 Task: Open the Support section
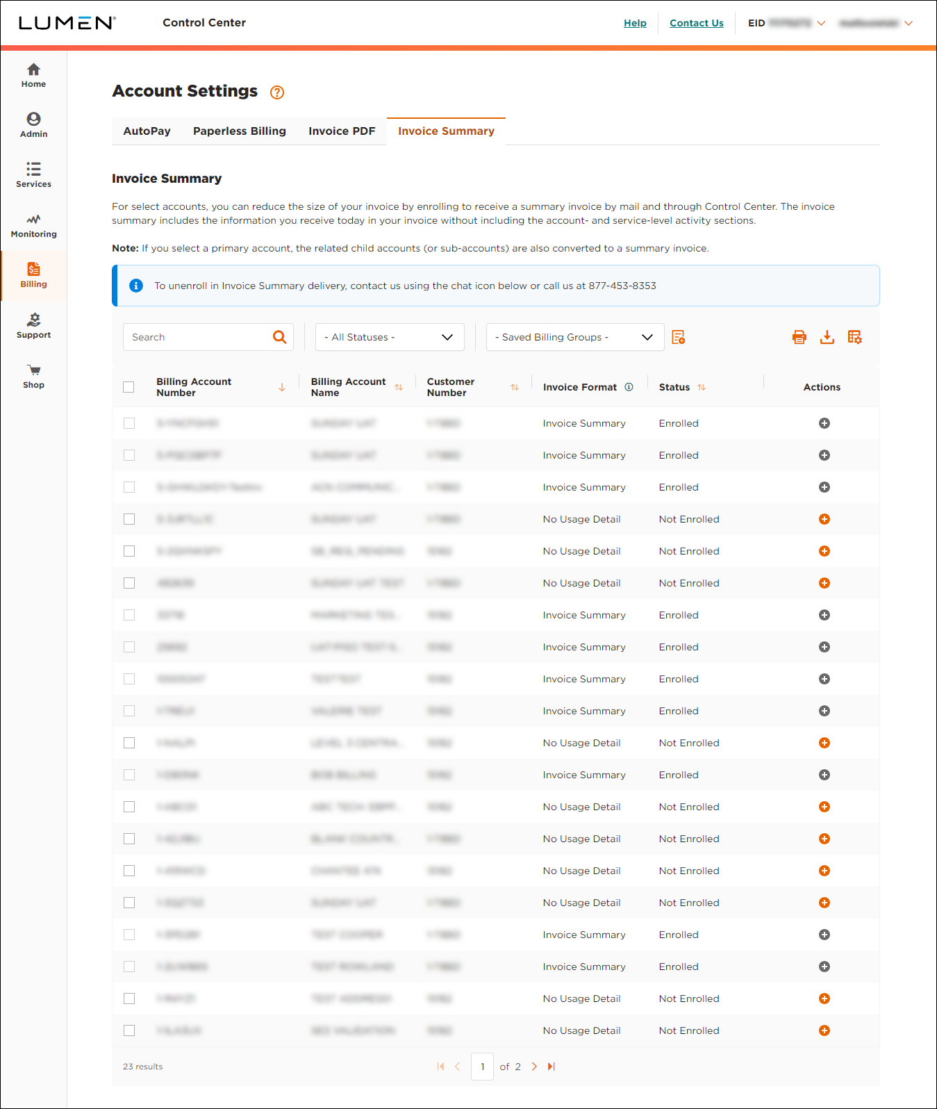coord(33,327)
